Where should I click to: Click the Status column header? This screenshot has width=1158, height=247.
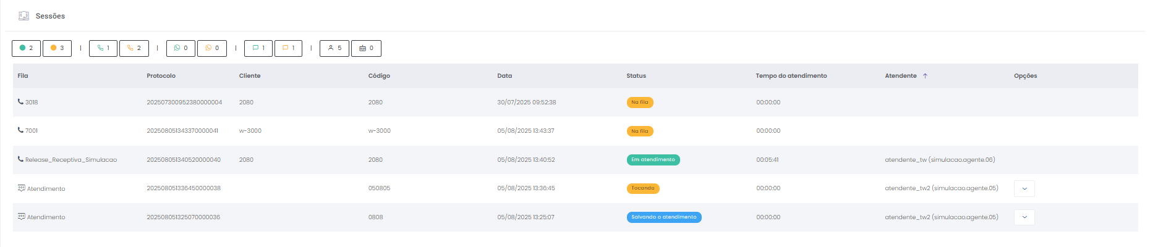click(636, 76)
